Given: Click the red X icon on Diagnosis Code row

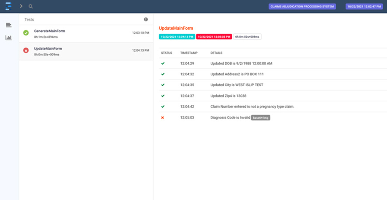Looking at the screenshot, I should [x=163, y=117].
